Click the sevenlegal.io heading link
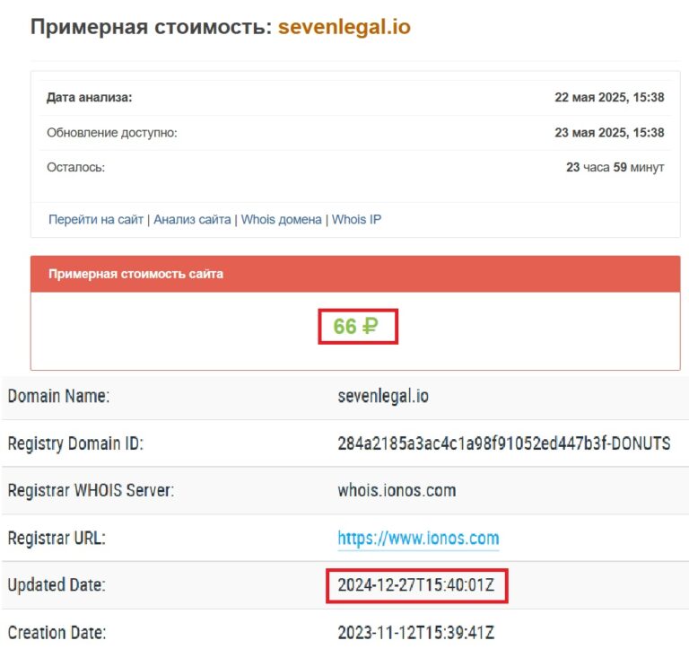 point(344,27)
